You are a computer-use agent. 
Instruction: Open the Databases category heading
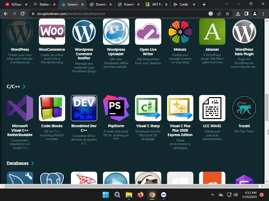18,163
